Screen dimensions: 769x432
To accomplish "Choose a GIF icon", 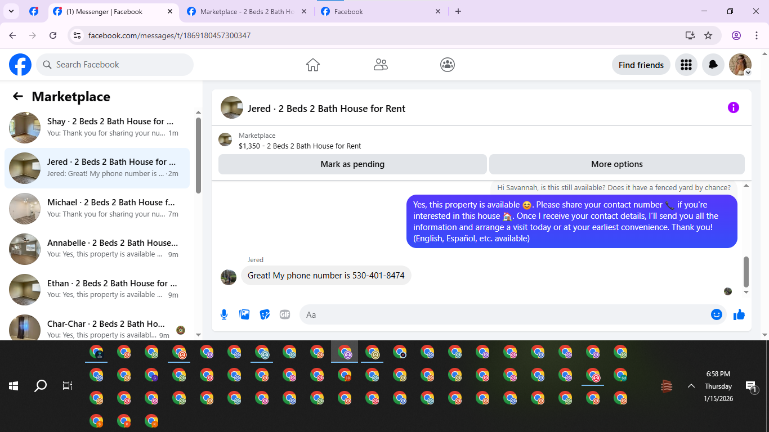I will coord(285,314).
